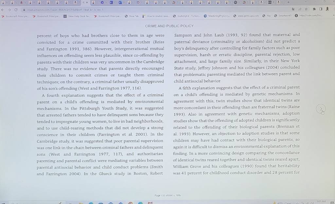Go to the next page of the book

click(321, 109)
